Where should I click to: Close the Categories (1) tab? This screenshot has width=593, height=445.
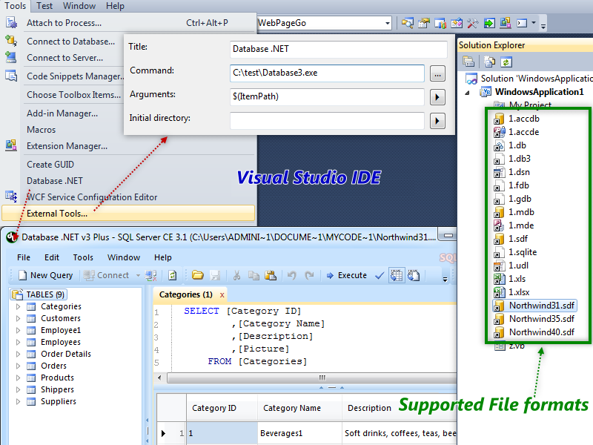[x=222, y=294]
